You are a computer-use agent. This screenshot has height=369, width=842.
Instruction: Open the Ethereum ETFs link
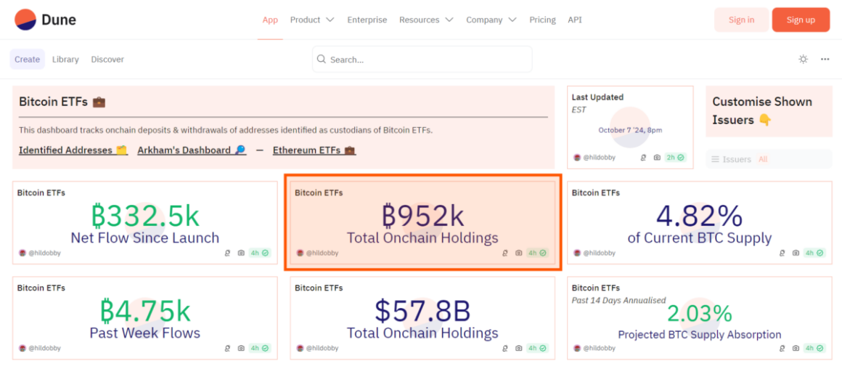[x=314, y=150]
